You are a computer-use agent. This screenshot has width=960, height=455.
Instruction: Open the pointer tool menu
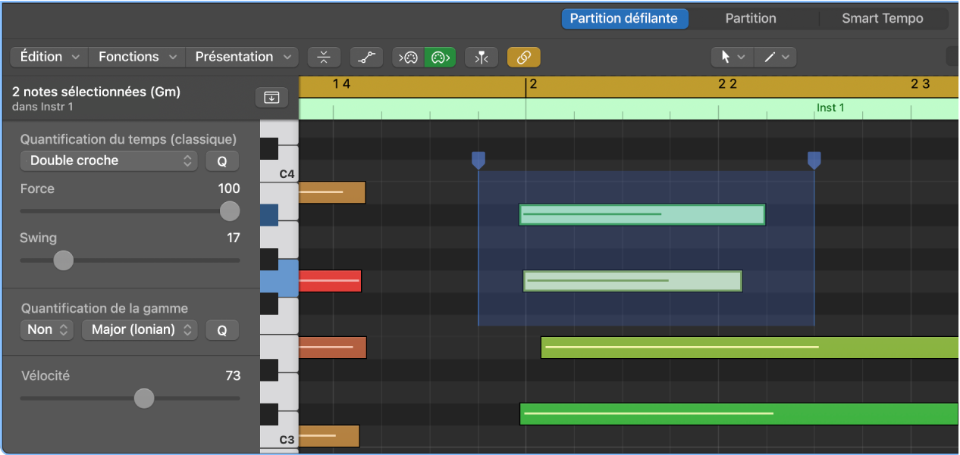tap(732, 57)
